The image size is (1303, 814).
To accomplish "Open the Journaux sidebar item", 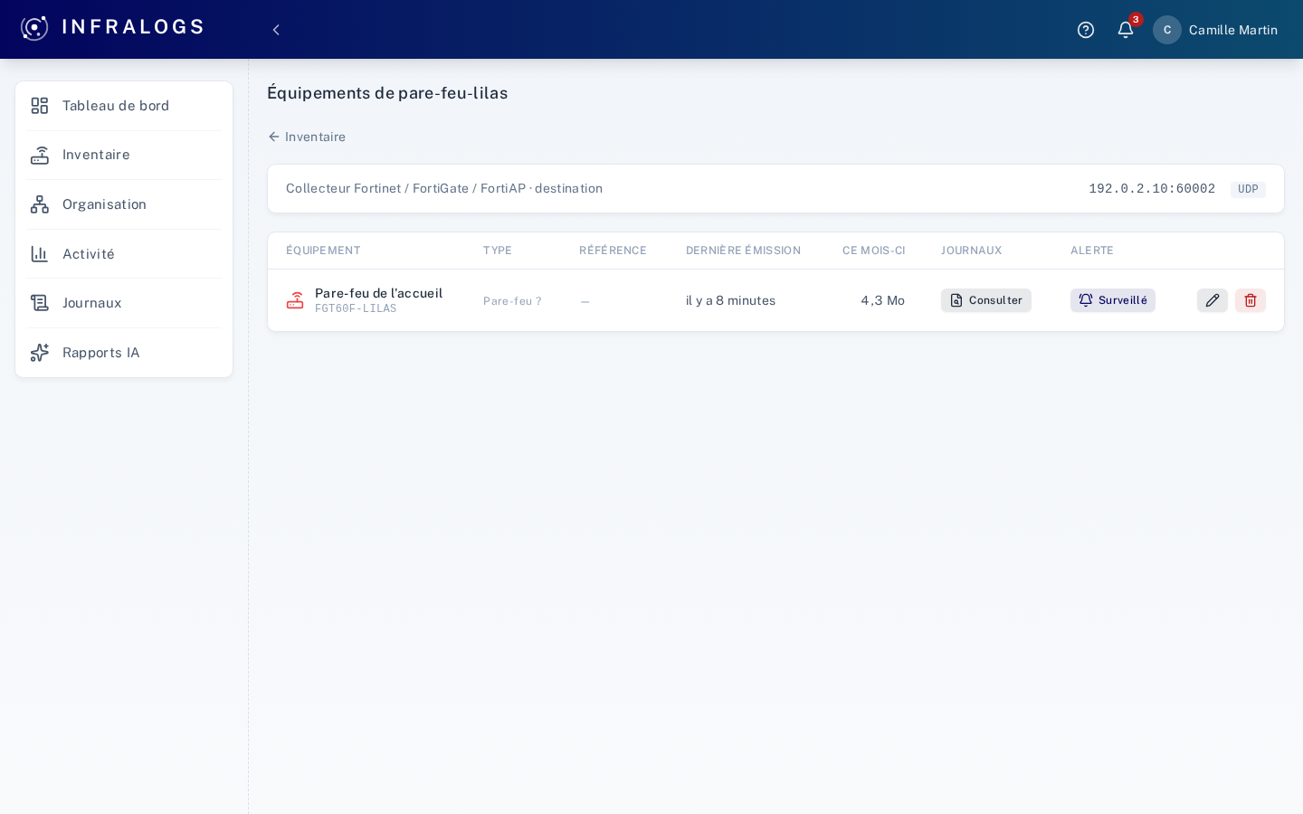I will pos(124,303).
